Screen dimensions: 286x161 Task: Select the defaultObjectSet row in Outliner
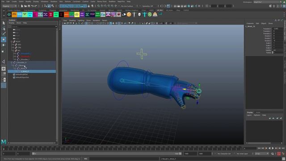(32, 77)
